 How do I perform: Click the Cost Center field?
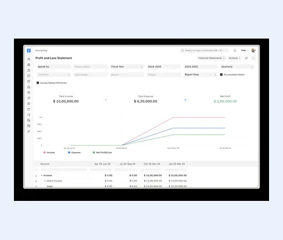pyautogui.click(x=90, y=74)
